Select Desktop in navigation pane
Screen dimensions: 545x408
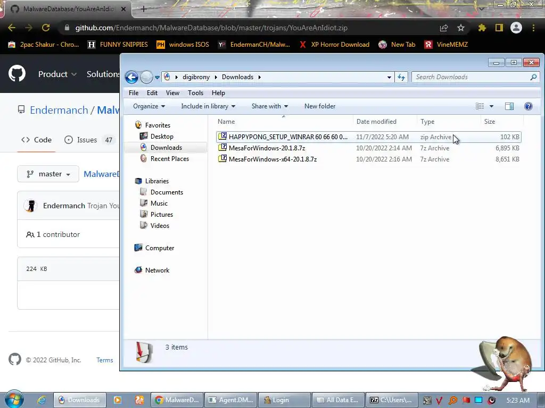[162, 137]
